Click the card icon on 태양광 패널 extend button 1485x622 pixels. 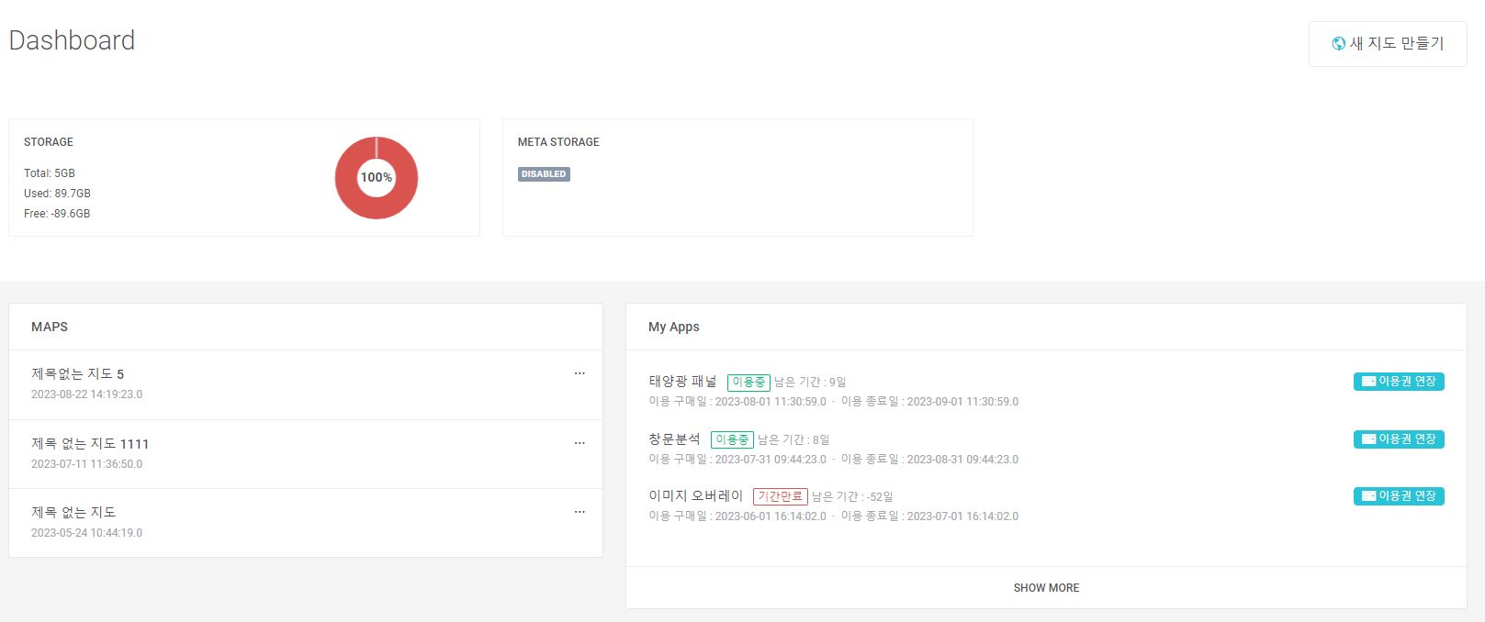coord(1368,382)
